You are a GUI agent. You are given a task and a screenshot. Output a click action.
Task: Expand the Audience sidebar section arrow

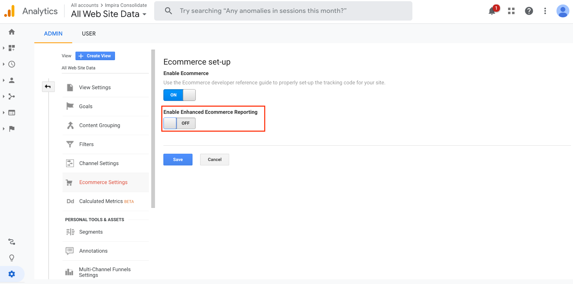coord(4,80)
